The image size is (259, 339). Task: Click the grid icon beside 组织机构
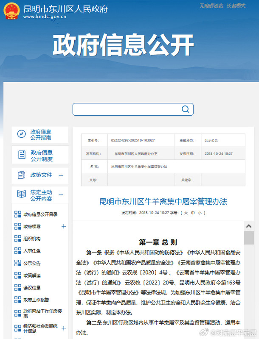18,239
